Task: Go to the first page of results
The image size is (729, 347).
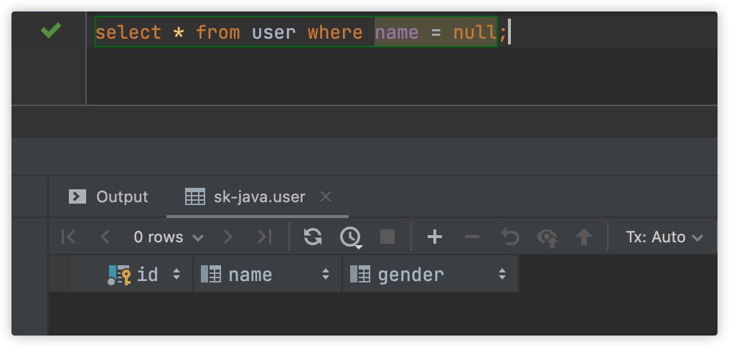Action: point(68,237)
